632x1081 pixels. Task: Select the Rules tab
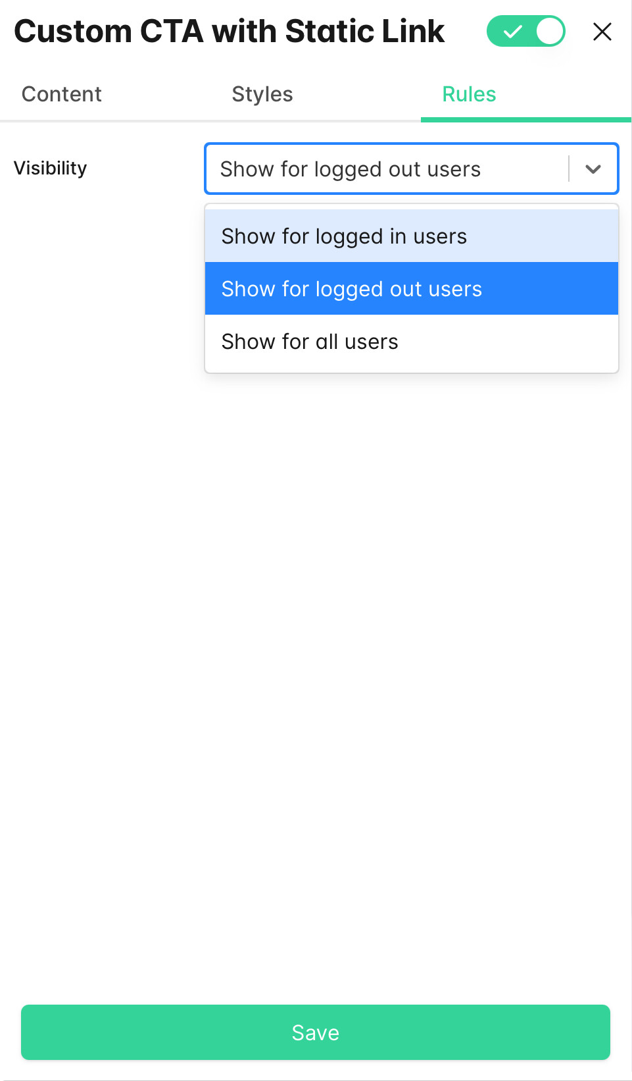469,94
